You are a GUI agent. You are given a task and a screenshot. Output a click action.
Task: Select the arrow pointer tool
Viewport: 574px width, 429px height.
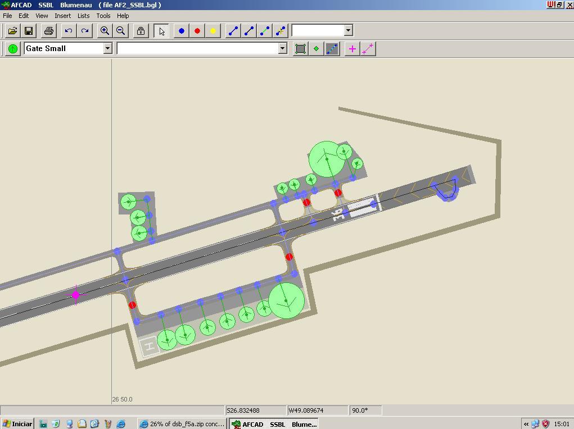tap(161, 31)
